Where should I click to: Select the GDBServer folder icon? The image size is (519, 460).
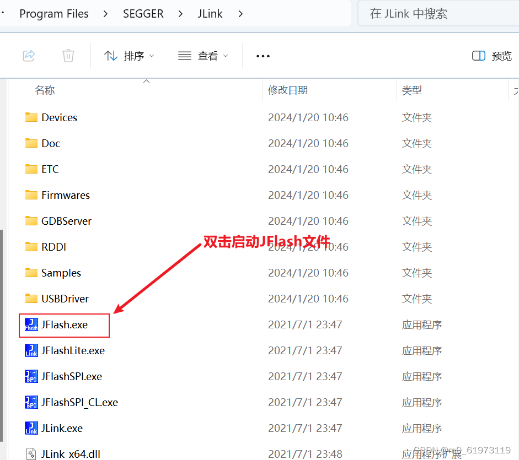[31, 221]
